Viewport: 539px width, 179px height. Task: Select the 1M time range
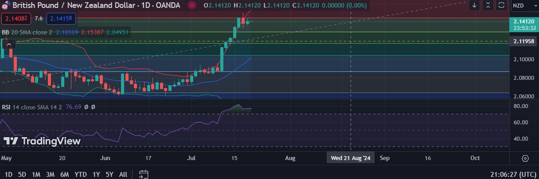pos(36,174)
